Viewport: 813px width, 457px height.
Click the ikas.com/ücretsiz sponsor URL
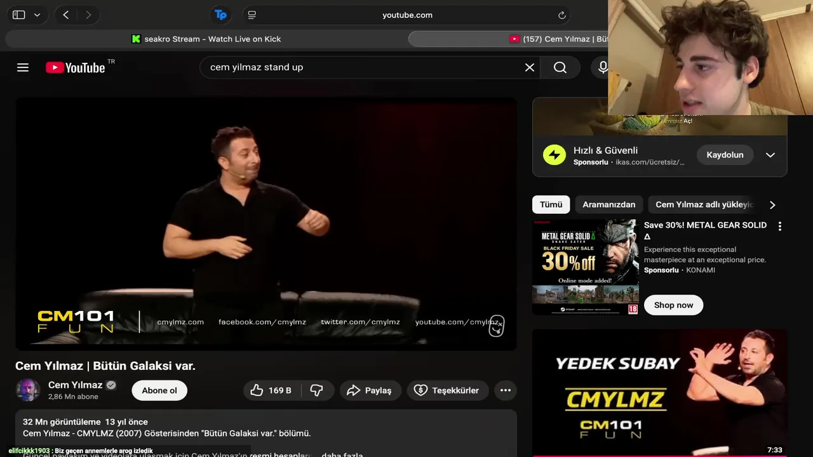click(x=650, y=162)
